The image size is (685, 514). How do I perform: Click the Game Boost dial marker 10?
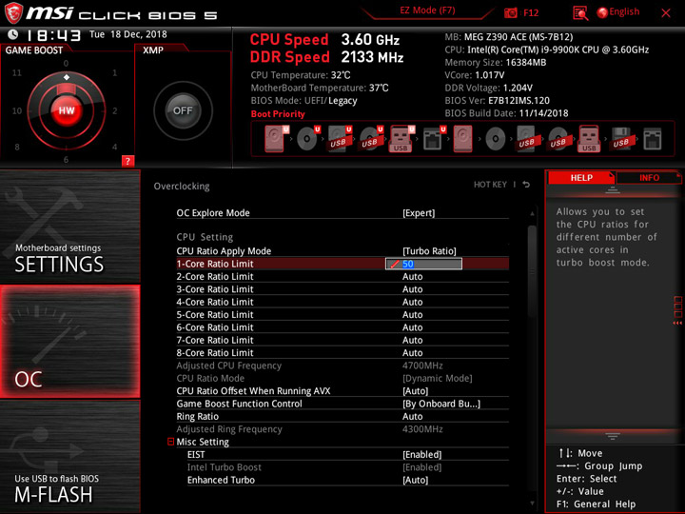pyautogui.click(x=16, y=110)
